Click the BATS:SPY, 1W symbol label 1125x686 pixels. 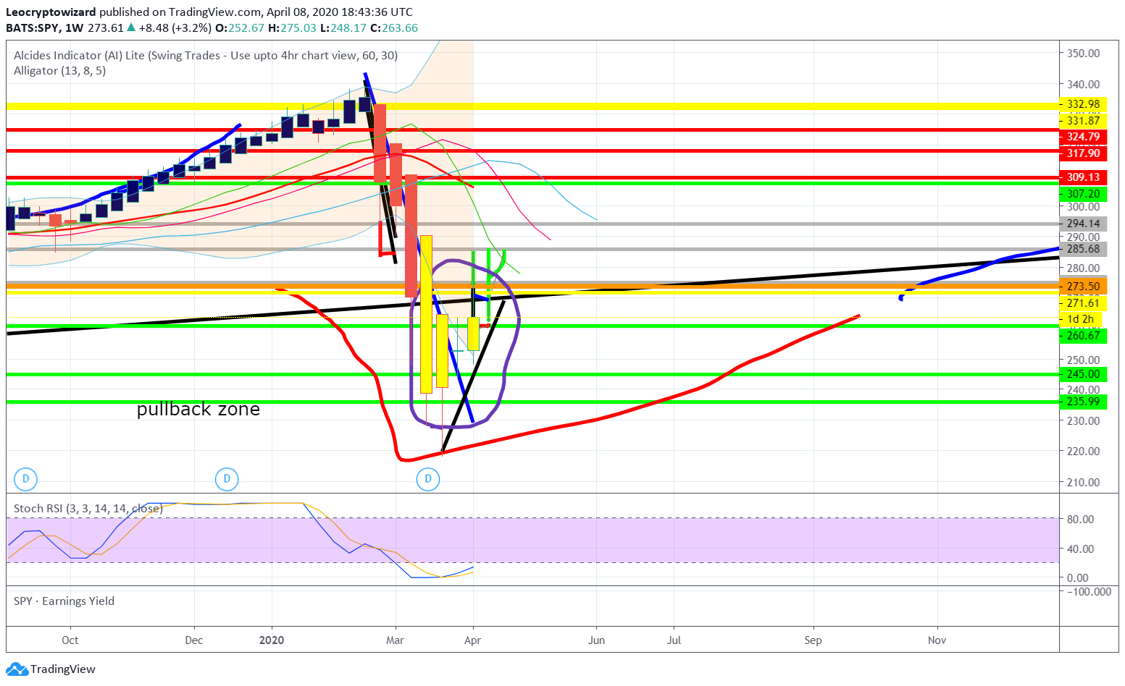[44, 28]
